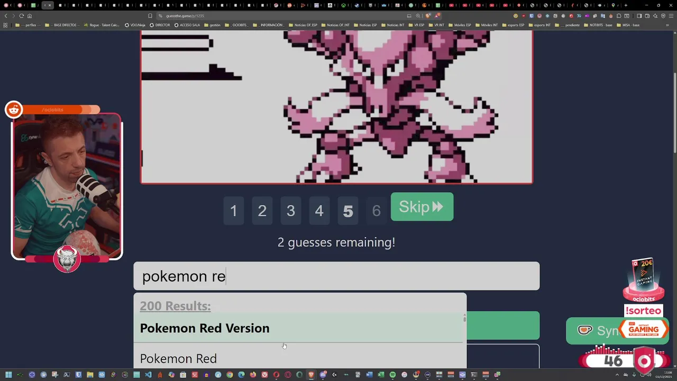The width and height of the screenshot is (677, 381).
Task: Click the game guess search field
Action: coord(336,276)
